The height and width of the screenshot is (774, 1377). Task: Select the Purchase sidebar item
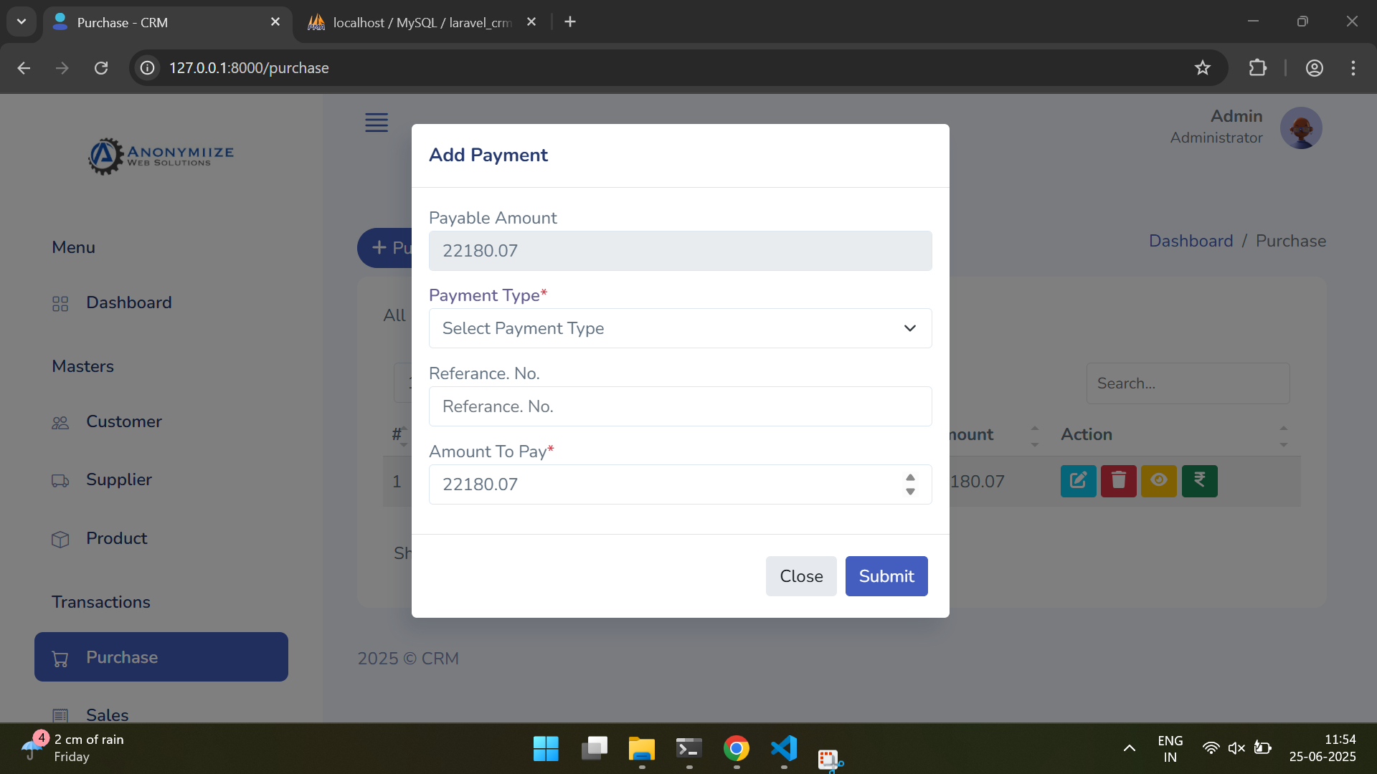161,657
